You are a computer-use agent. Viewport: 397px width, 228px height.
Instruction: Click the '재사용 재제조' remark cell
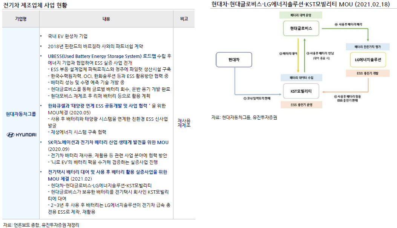pos(184,123)
